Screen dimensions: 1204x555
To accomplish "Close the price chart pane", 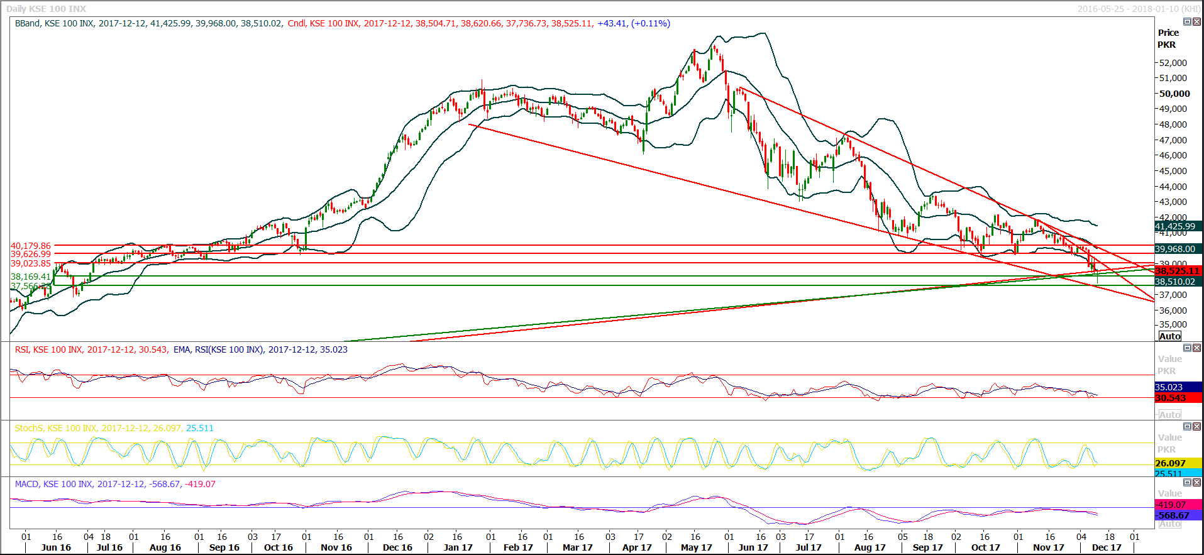I will [x=1196, y=21].
